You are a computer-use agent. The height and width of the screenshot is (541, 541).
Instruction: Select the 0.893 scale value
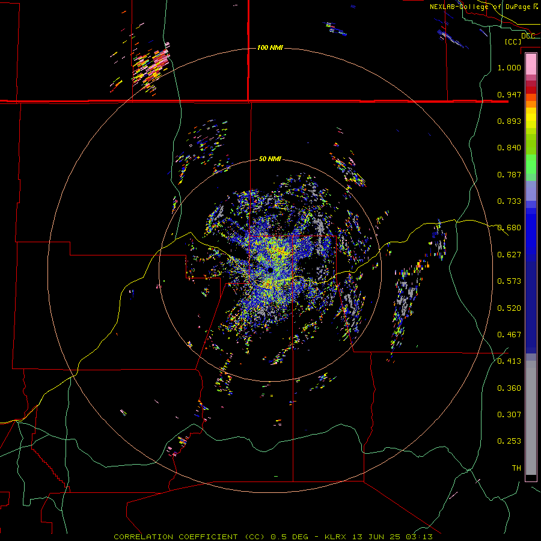point(509,121)
